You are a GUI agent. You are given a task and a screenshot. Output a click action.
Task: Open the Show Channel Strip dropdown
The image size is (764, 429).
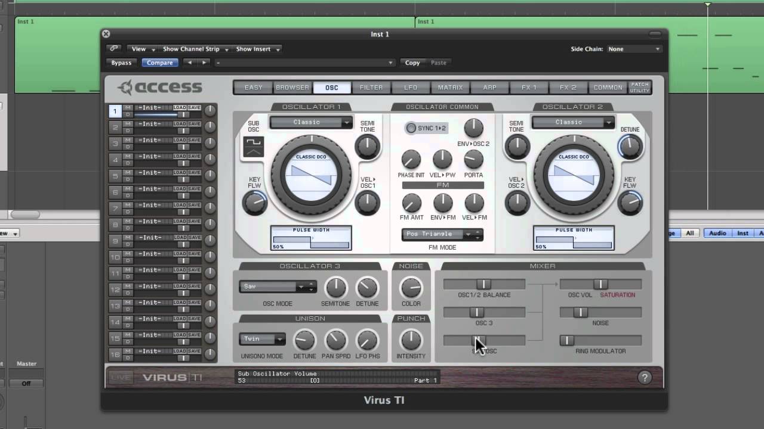pos(195,49)
